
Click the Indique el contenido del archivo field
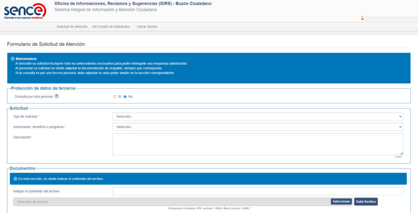pyautogui.click(x=257, y=191)
